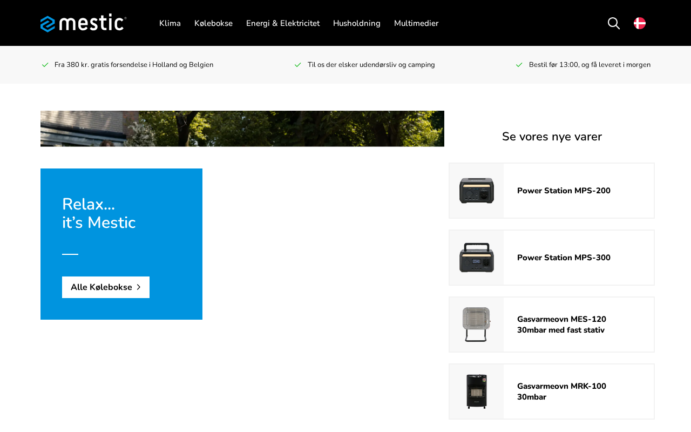The width and height of the screenshot is (691, 432).
Task: Open the Husholdning menu
Action: tap(357, 23)
